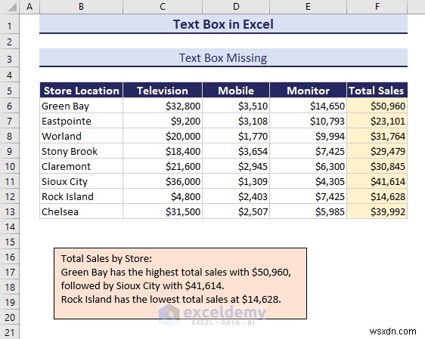Click Worland television value $20,000
This screenshot has width=425, height=339.
pos(163,136)
